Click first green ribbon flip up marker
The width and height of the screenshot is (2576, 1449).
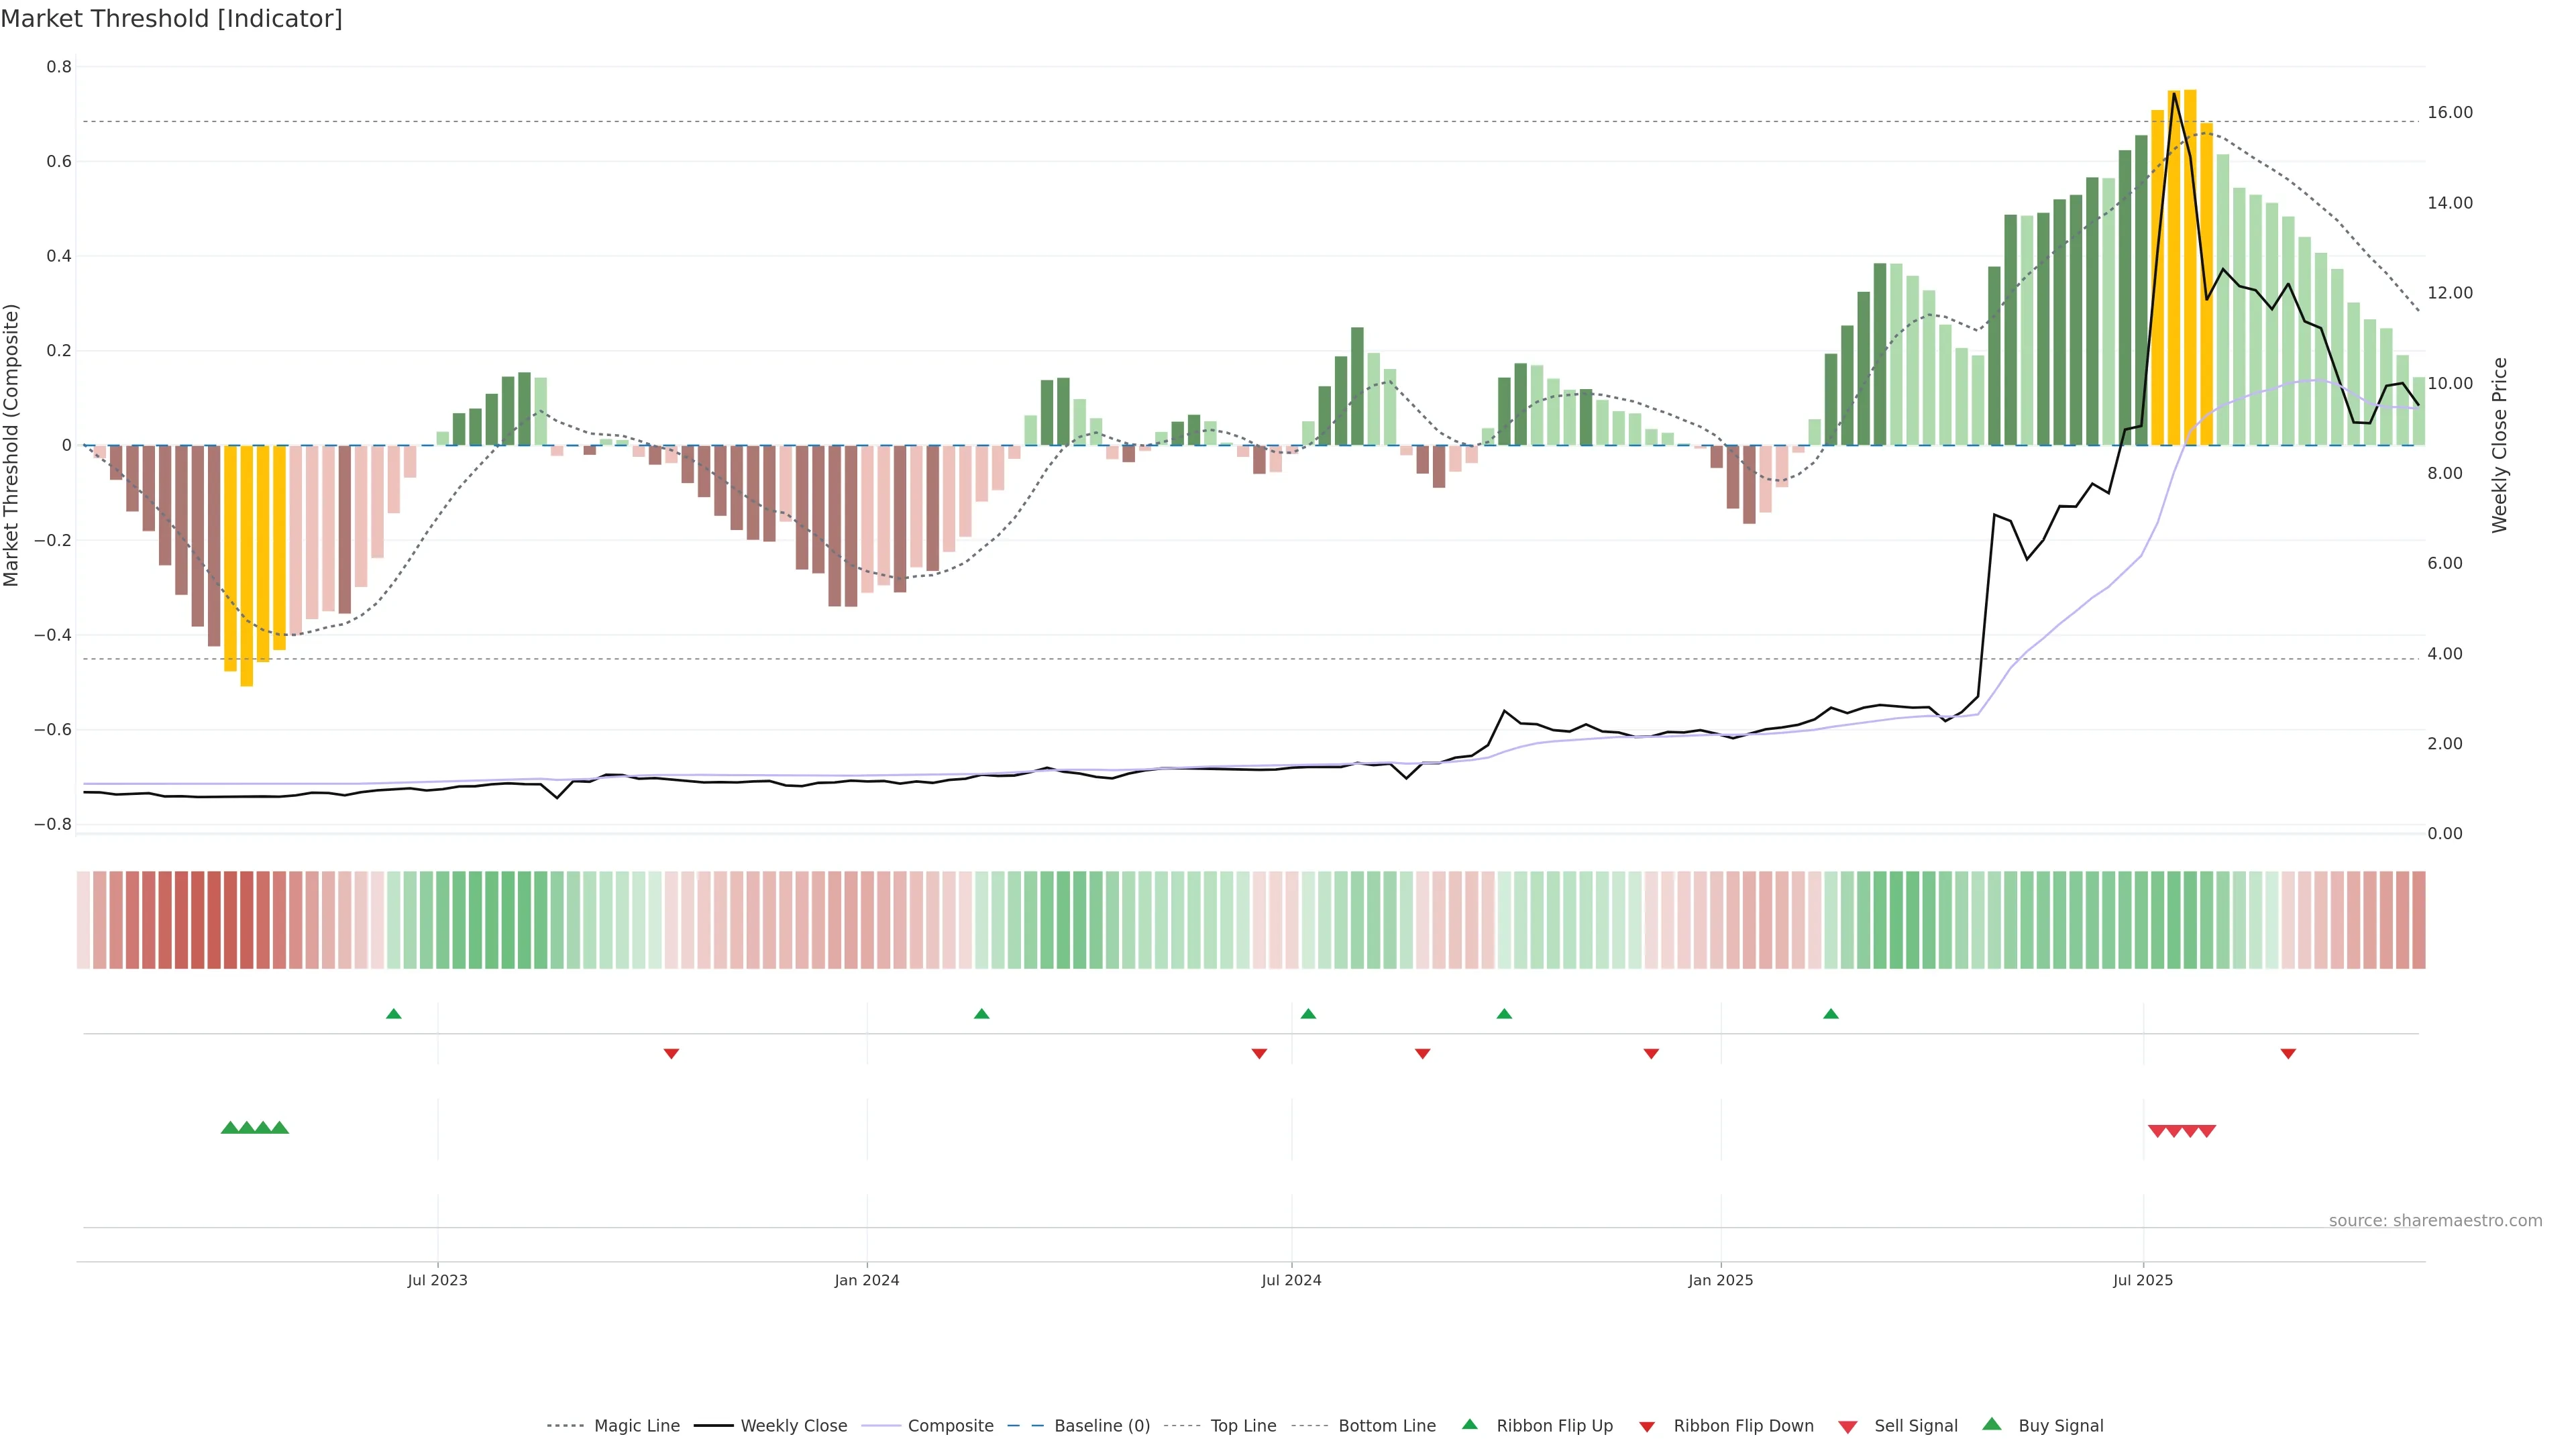coord(394,1014)
